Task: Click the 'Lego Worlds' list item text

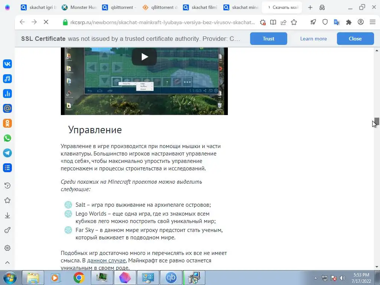Action: point(145,217)
